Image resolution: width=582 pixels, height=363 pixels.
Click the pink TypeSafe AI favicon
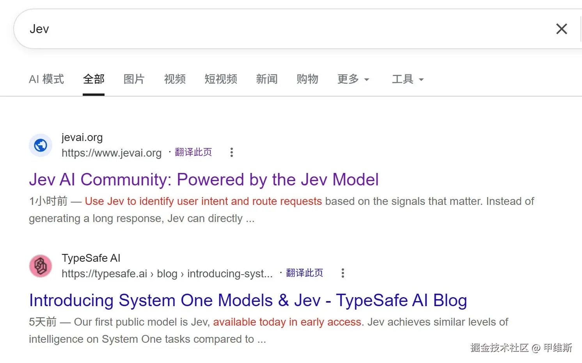click(41, 266)
